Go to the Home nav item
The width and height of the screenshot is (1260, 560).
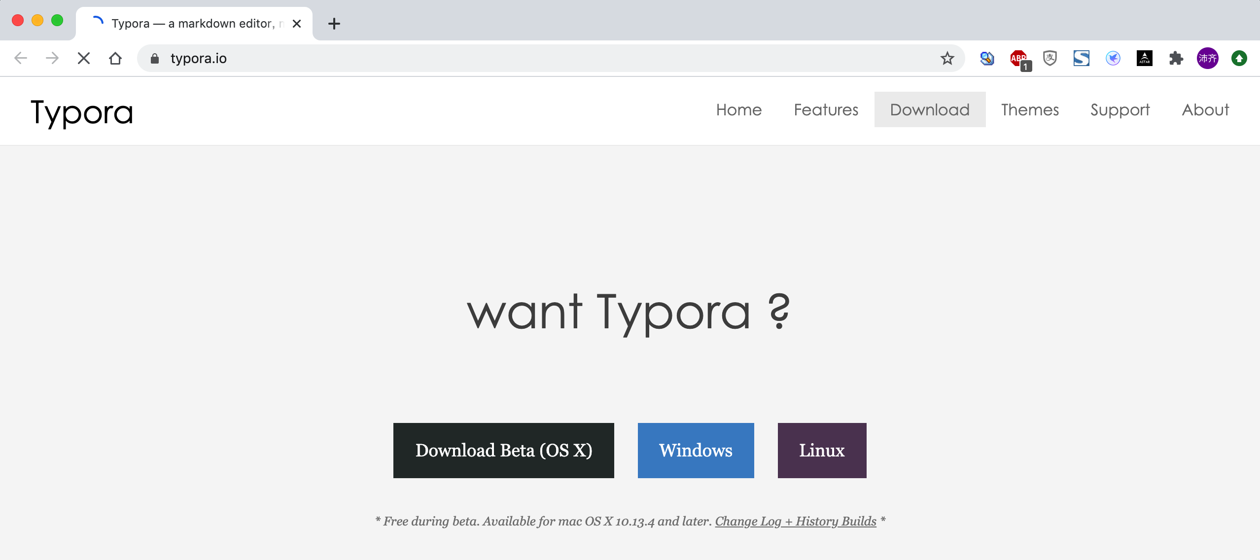[739, 109]
